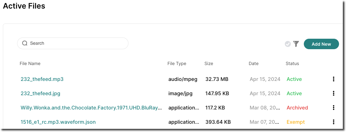Click the grey checkmark circle icon
The height and width of the screenshot is (132, 346).
(x=288, y=44)
